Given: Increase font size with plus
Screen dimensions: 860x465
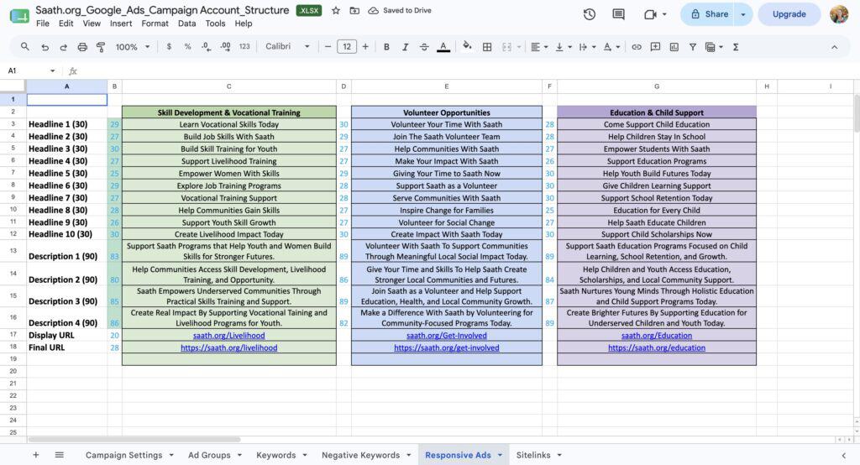Looking at the screenshot, I should [x=365, y=47].
